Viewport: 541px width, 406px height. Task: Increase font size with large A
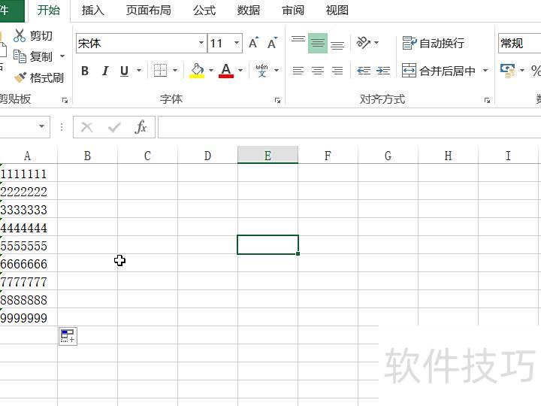(253, 43)
